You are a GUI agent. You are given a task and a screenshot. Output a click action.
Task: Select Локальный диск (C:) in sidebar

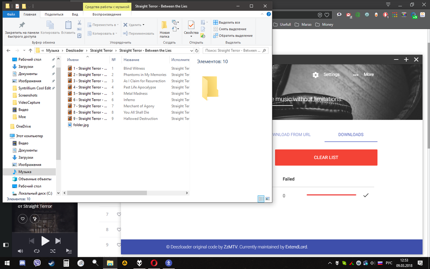click(35, 193)
